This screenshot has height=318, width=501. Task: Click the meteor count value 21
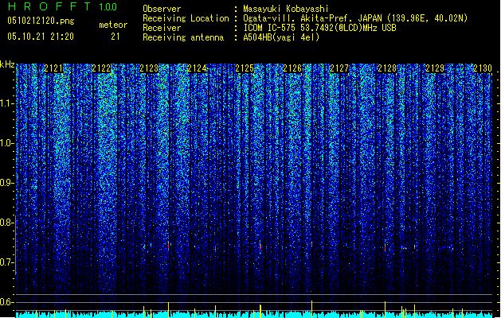click(115, 37)
